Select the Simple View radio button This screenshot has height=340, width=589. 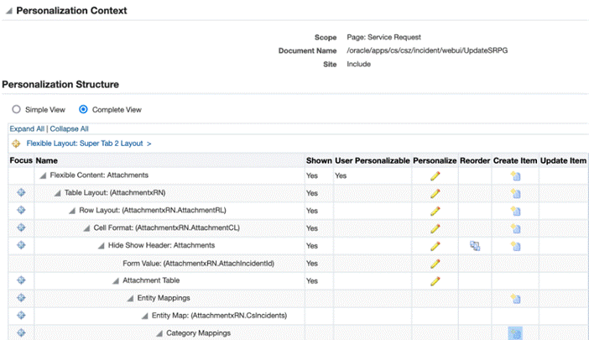pos(16,109)
